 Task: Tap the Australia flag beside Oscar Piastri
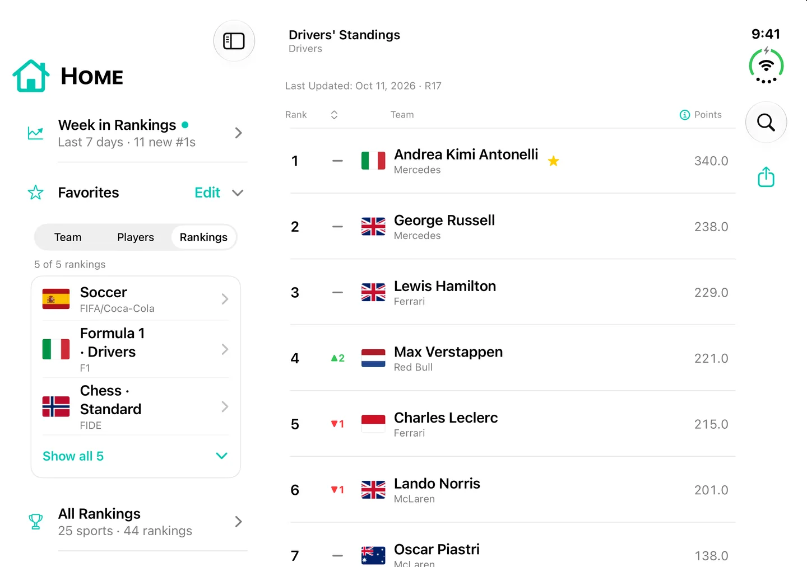(x=373, y=555)
